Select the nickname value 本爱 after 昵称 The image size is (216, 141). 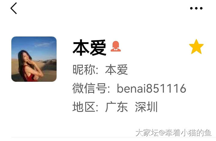116,70
